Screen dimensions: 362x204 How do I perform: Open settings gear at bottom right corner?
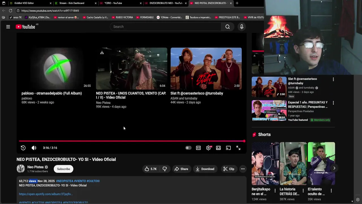358,200
